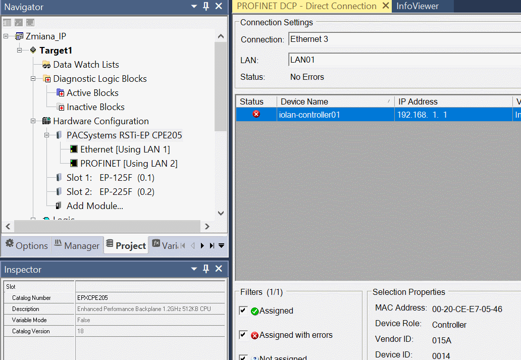Click the PROFINET [Using LAN 2] port icon
Image resolution: width=521 pixels, height=360 pixels.
(74, 163)
